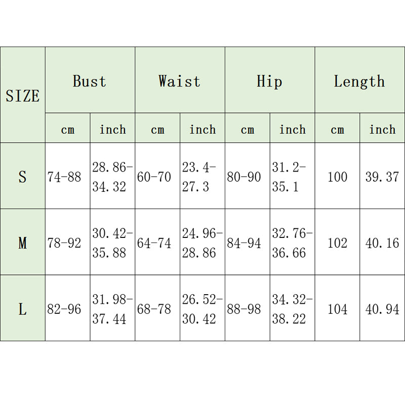Click the inch subheader under Length
This screenshot has height=405, width=405.
click(382, 130)
